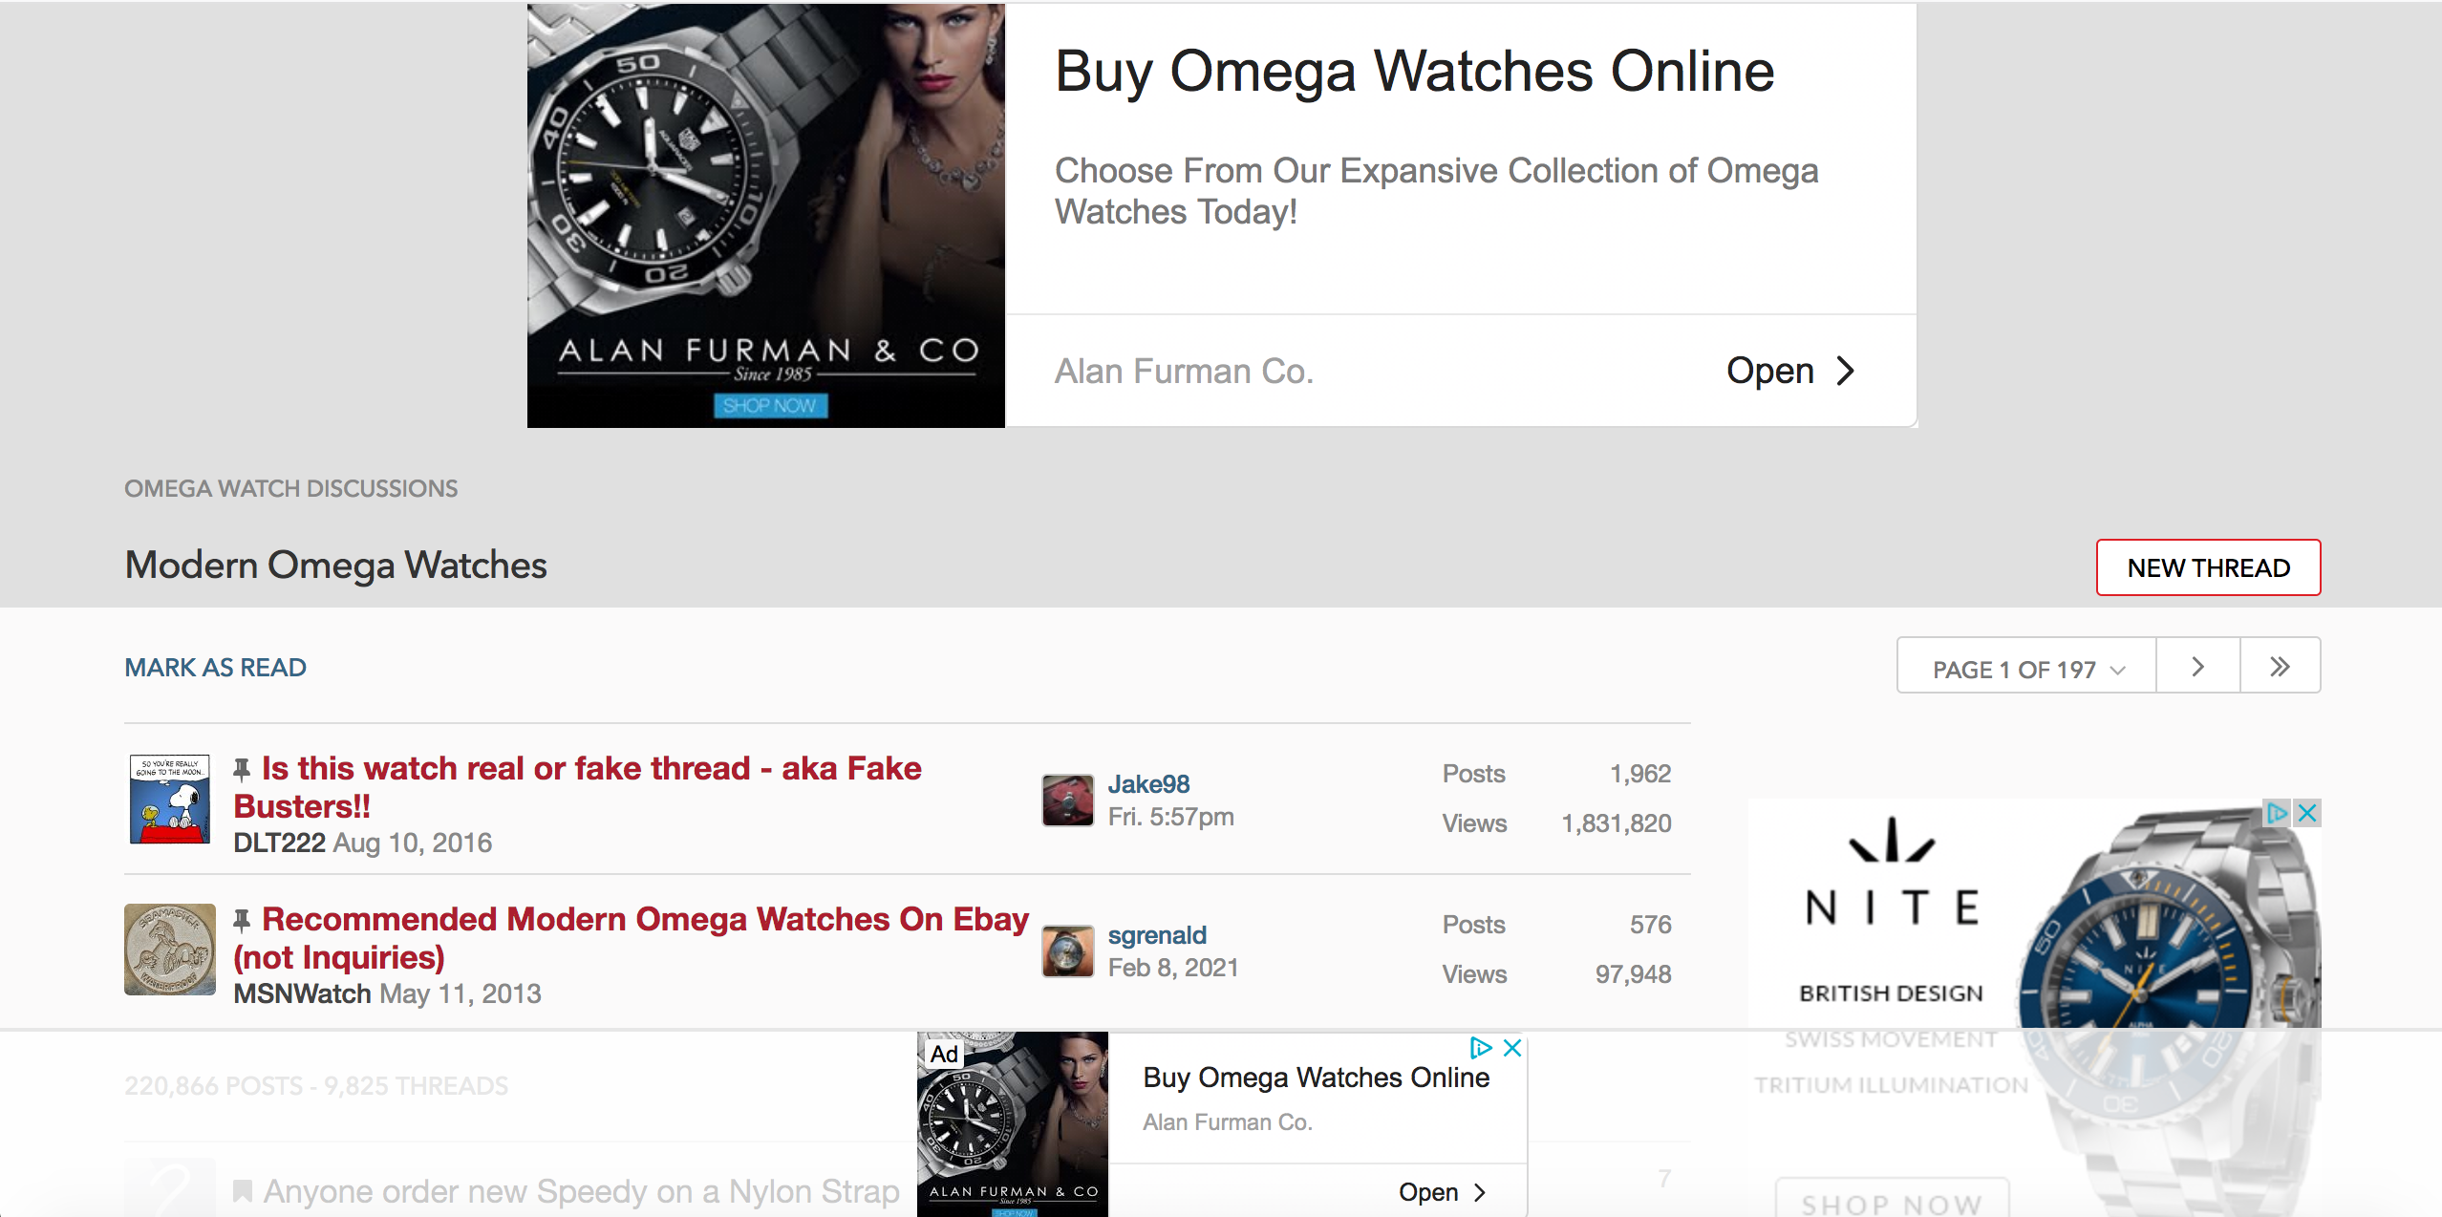The width and height of the screenshot is (2442, 1217).
Task: Close the bottom Alan Furman banner ad
Action: (x=1512, y=1048)
